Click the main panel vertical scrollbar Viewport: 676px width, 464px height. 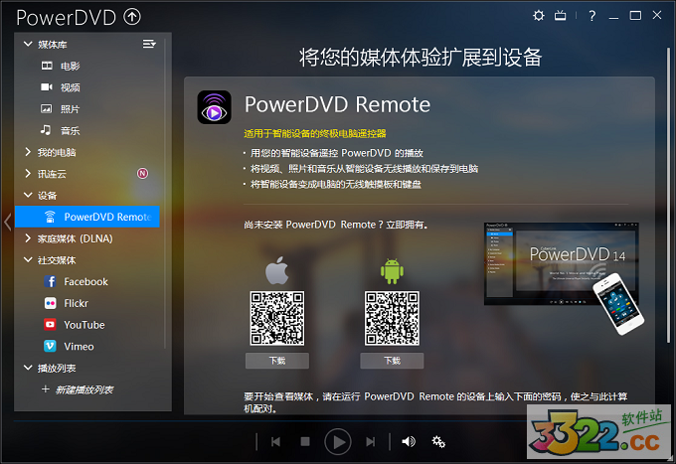click(x=668, y=195)
